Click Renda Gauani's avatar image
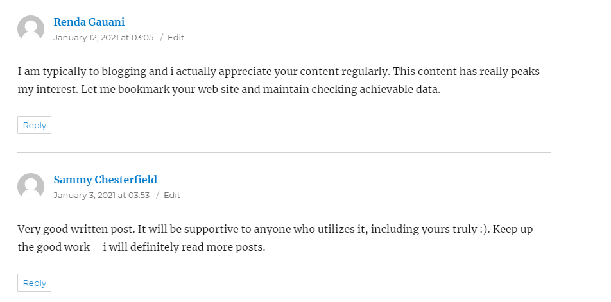 (31, 29)
